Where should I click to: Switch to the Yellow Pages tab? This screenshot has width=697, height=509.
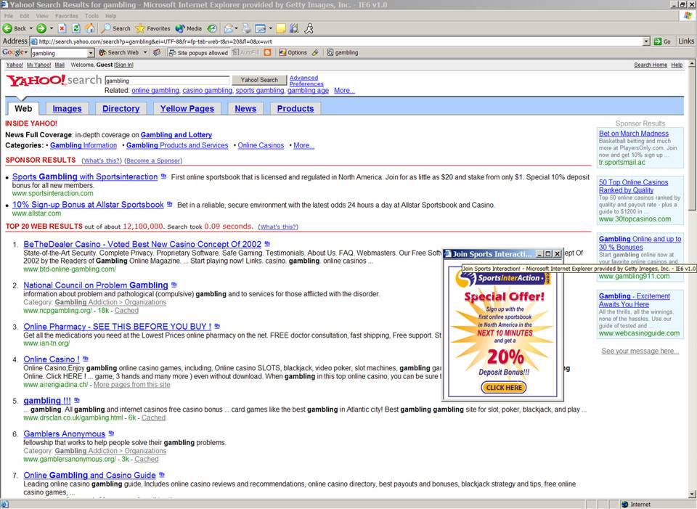187,108
